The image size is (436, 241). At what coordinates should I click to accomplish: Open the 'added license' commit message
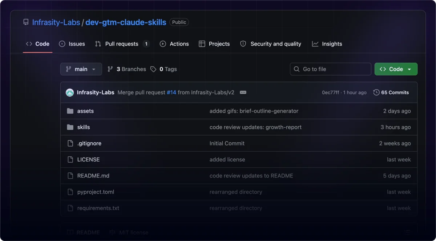coord(227,159)
